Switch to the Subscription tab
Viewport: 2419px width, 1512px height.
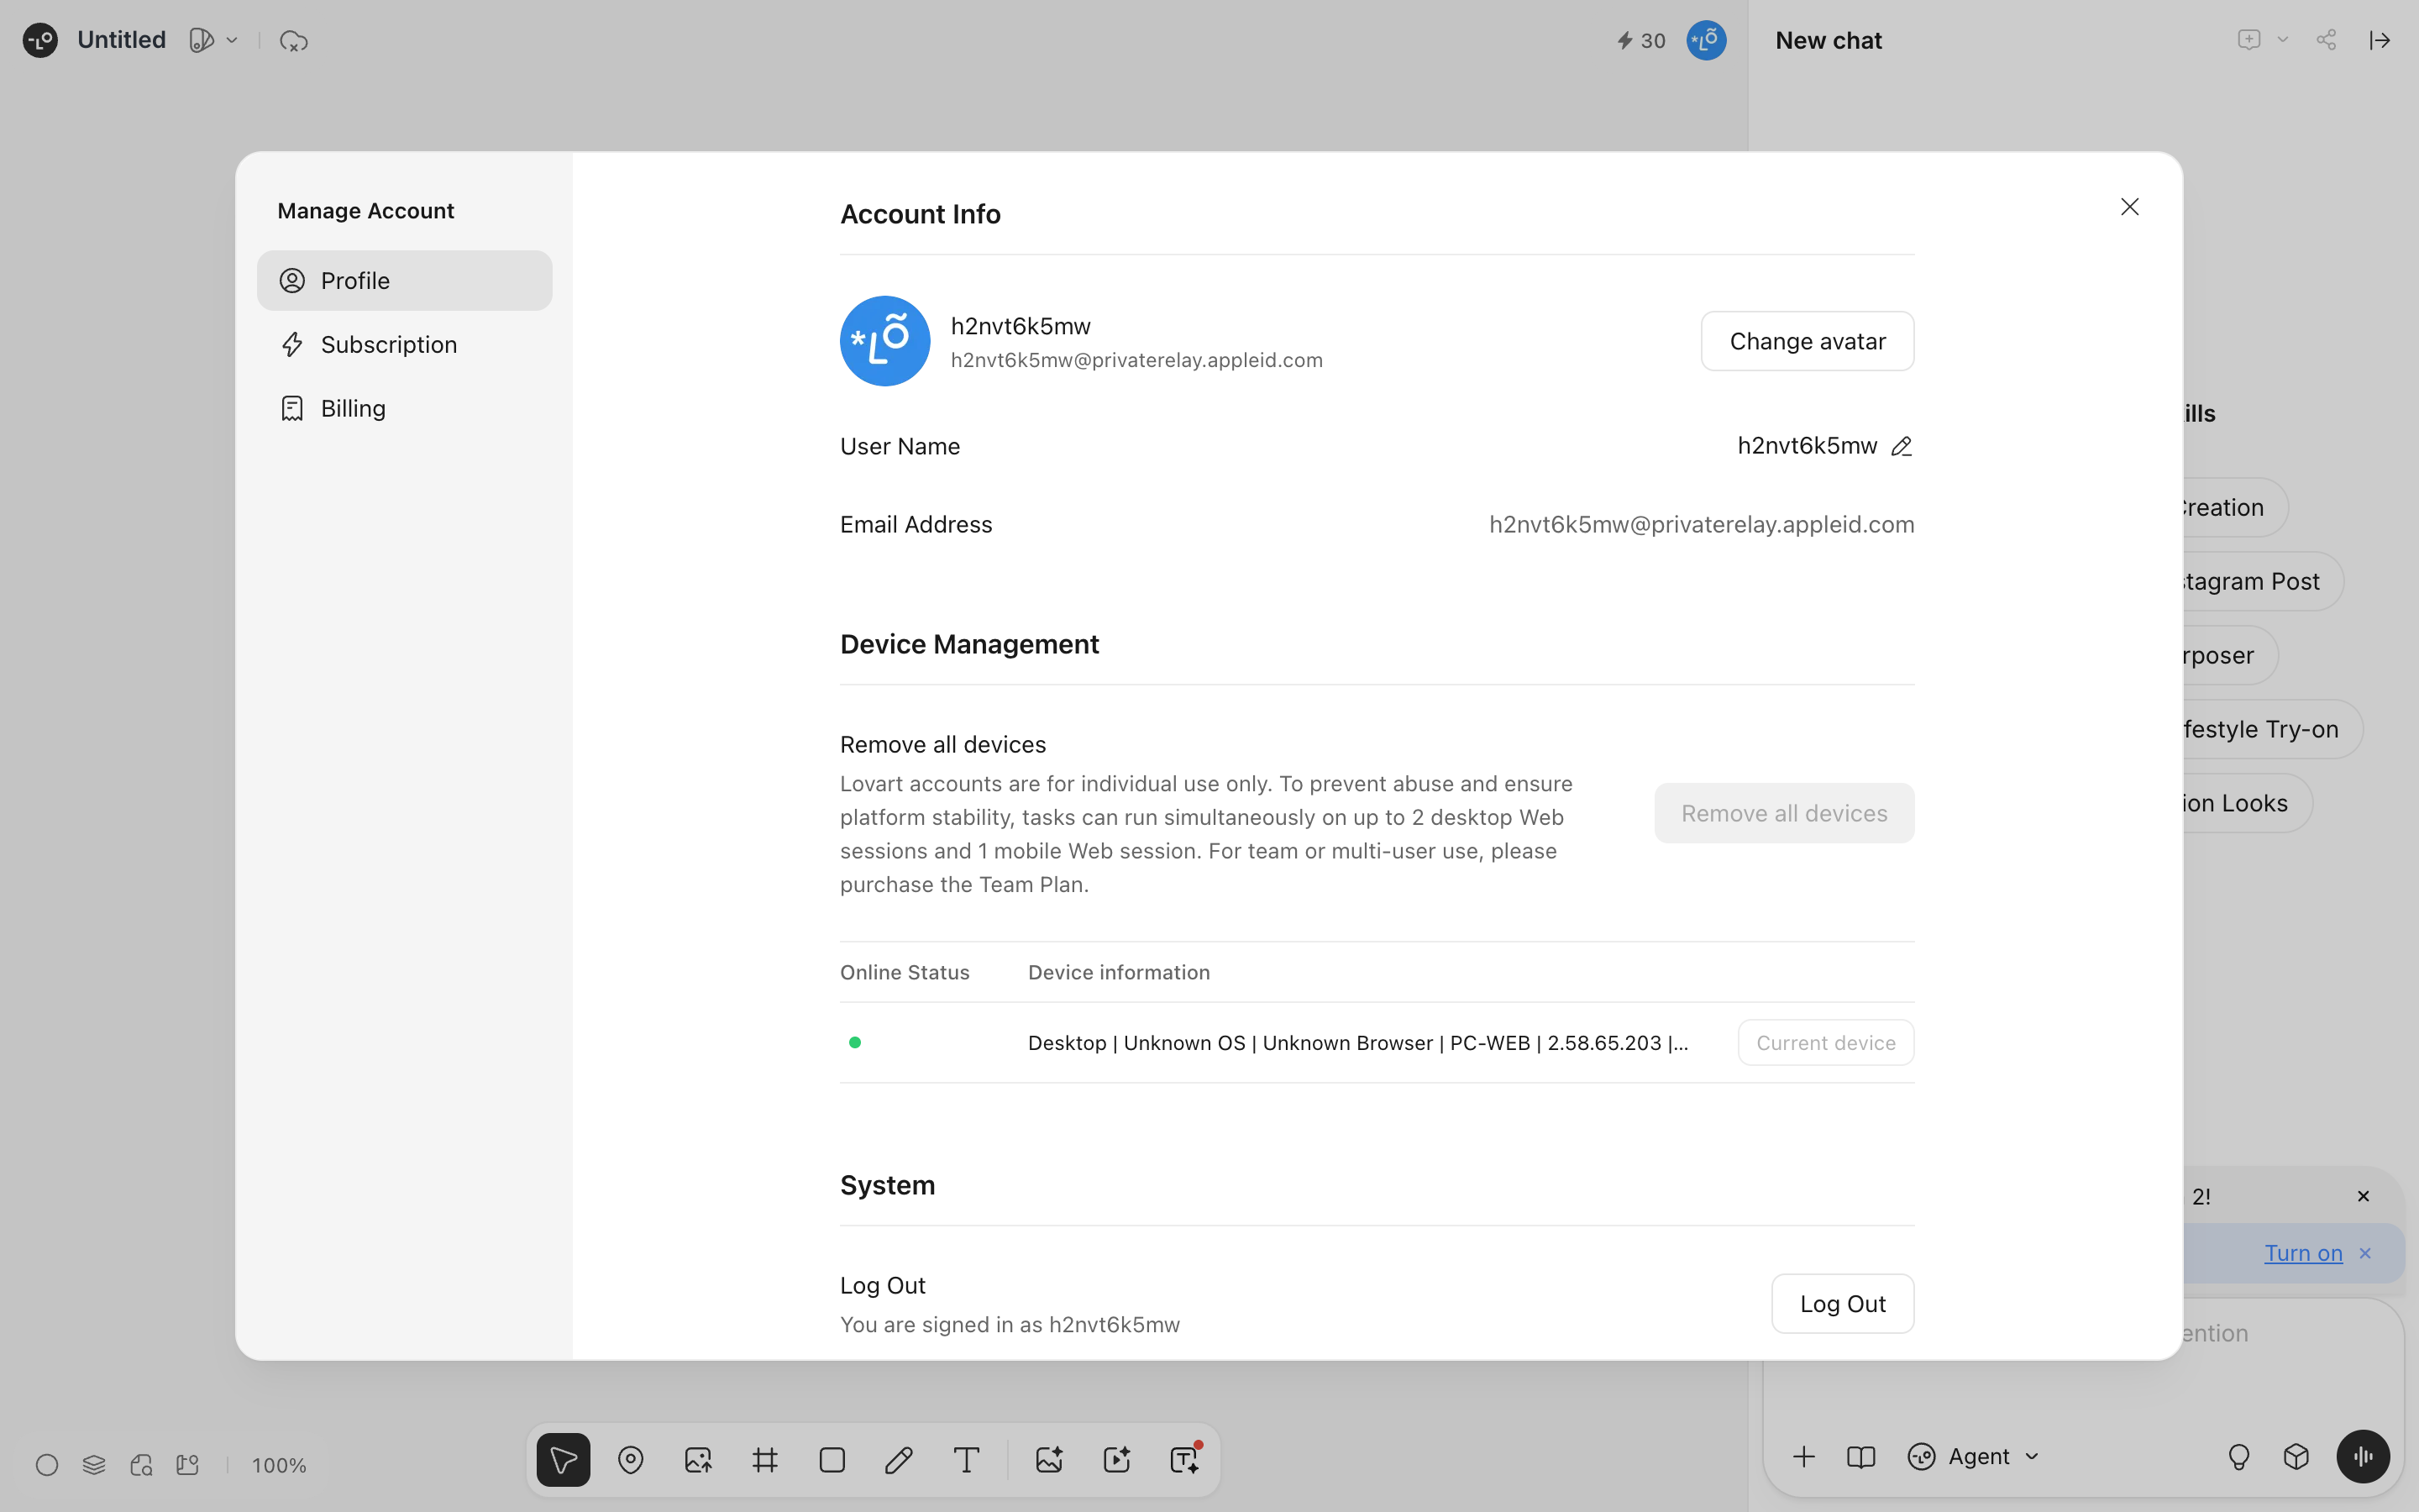tap(404, 345)
